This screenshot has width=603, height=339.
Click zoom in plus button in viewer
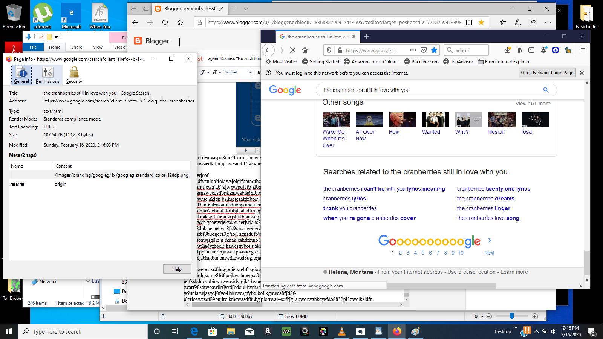(535, 316)
